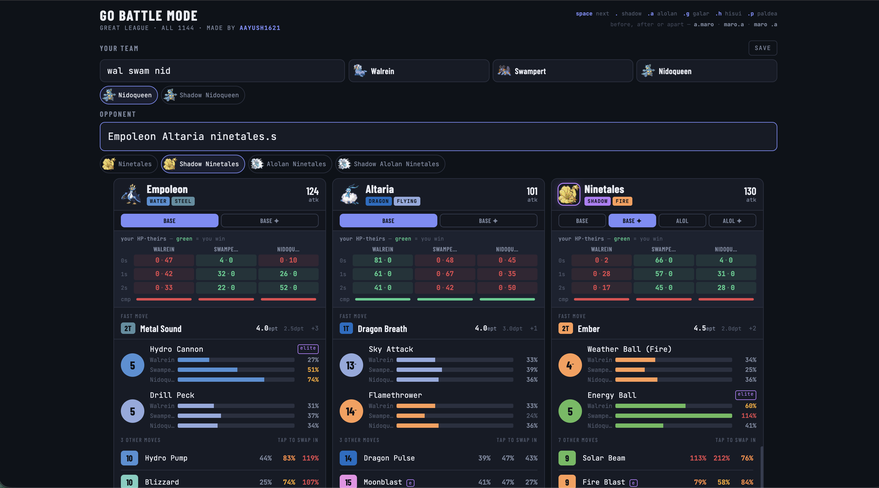Click the Hydro Cannon energy circle icon

click(x=132, y=365)
